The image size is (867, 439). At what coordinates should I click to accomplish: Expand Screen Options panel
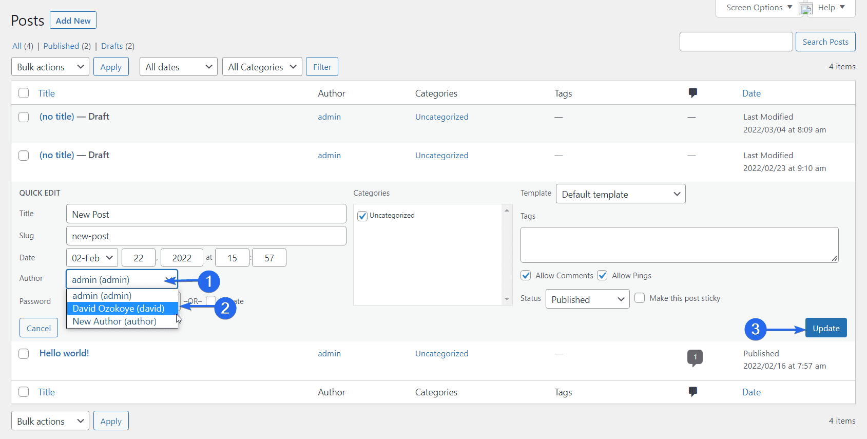[759, 8]
